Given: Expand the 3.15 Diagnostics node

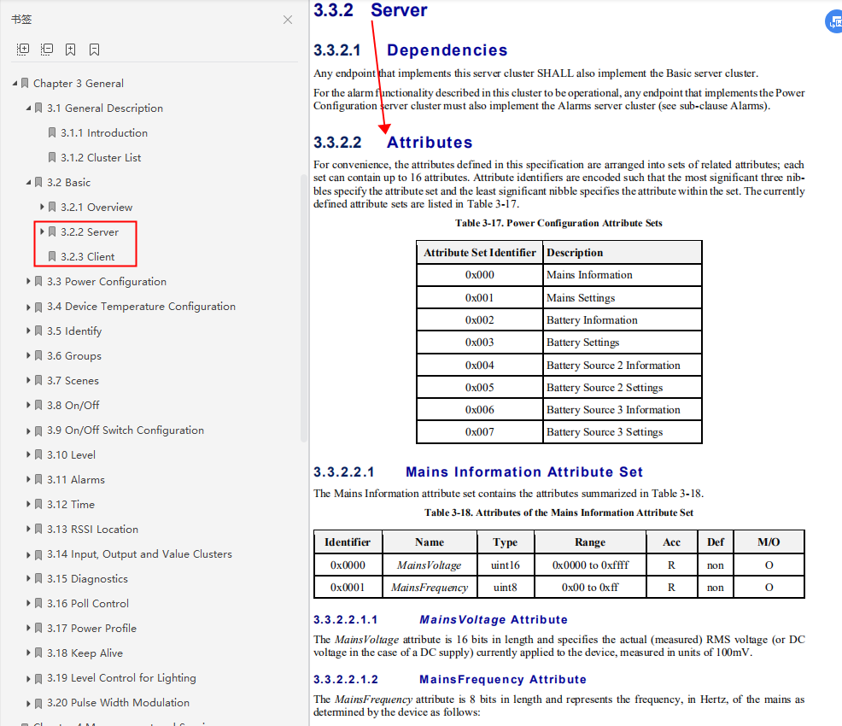Looking at the screenshot, I should [x=28, y=579].
